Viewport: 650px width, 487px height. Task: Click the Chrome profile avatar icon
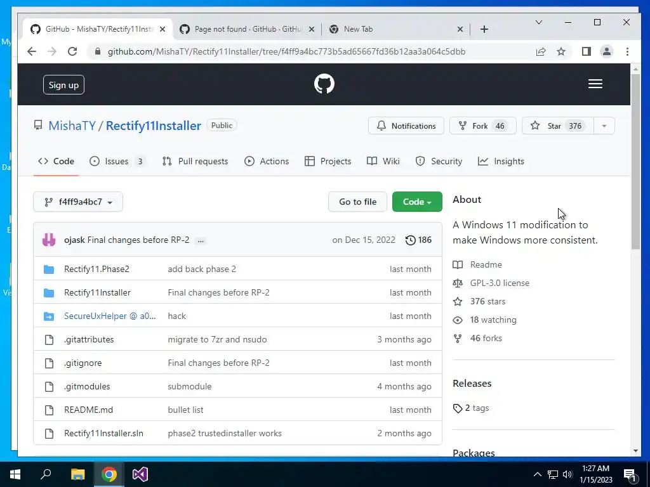606,51
